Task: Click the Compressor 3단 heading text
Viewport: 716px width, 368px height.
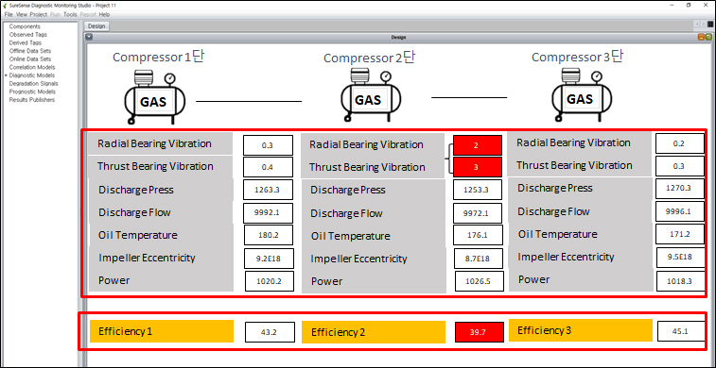Action: [577, 57]
